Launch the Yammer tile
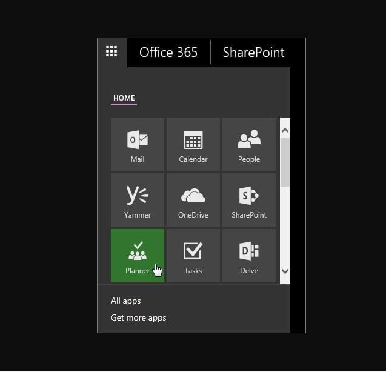 click(138, 200)
